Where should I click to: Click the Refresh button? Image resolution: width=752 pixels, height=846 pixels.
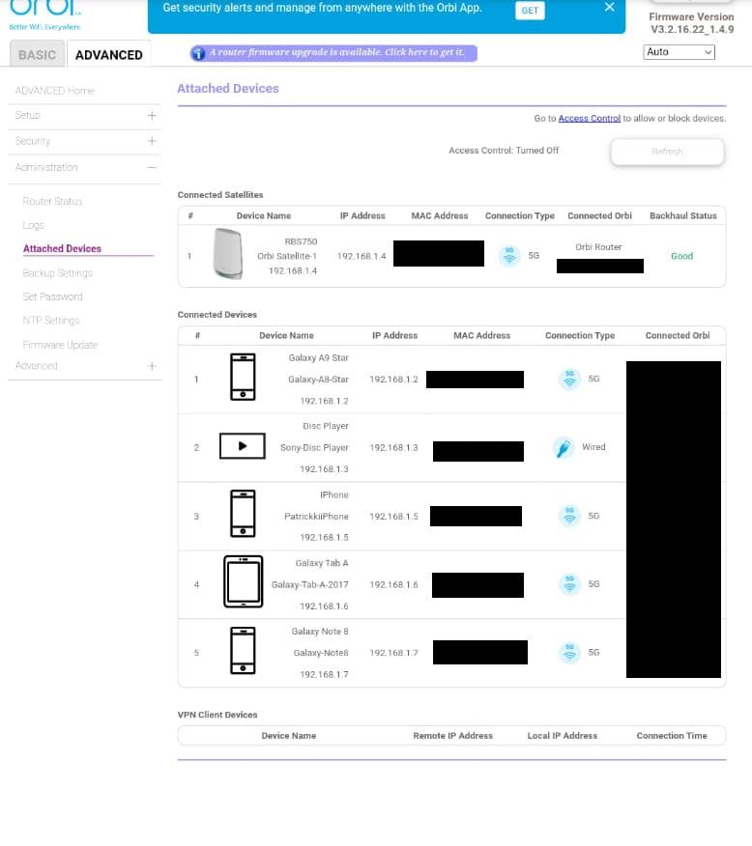667,152
